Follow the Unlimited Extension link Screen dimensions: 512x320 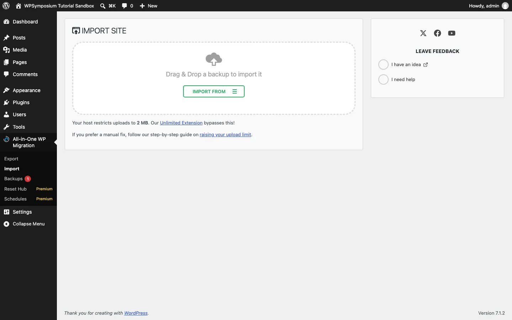(x=181, y=123)
